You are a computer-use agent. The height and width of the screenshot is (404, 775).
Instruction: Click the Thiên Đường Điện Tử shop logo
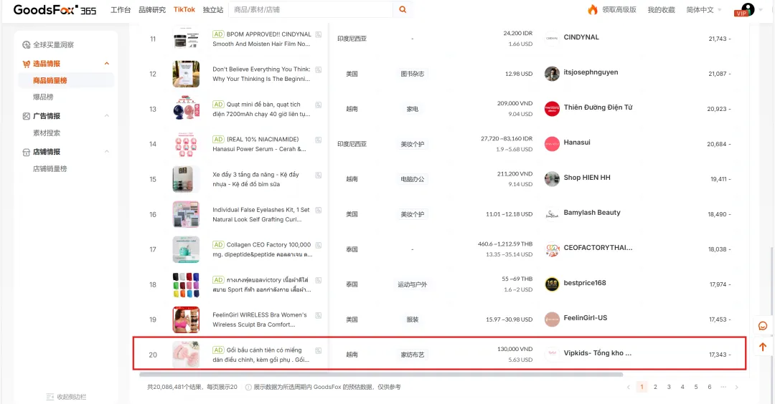click(x=552, y=109)
